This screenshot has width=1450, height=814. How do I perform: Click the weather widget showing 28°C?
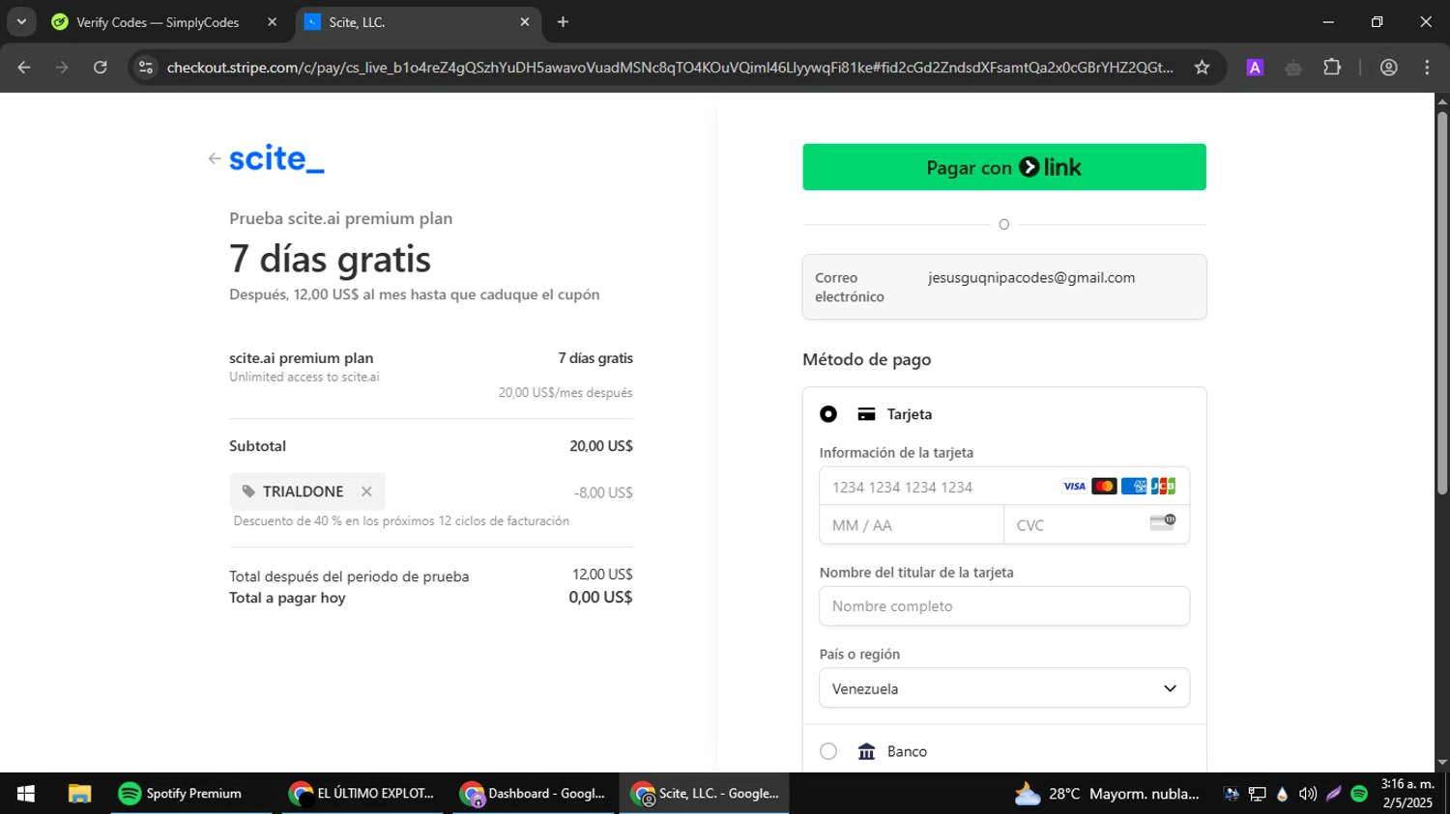(1107, 794)
